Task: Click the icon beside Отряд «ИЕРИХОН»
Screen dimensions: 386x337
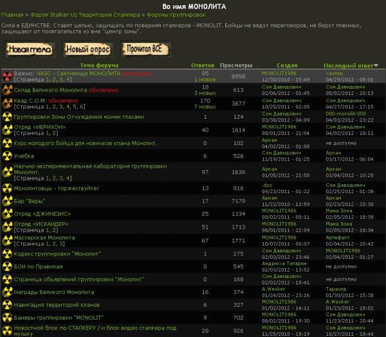Action: (x=7, y=130)
